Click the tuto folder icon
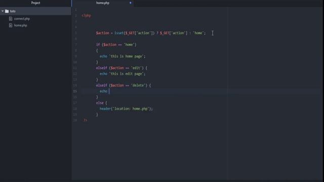The height and width of the screenshot is (182, 324). coord(7,11)
